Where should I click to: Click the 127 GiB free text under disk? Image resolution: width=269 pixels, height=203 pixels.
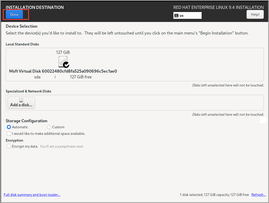point(81,77)
